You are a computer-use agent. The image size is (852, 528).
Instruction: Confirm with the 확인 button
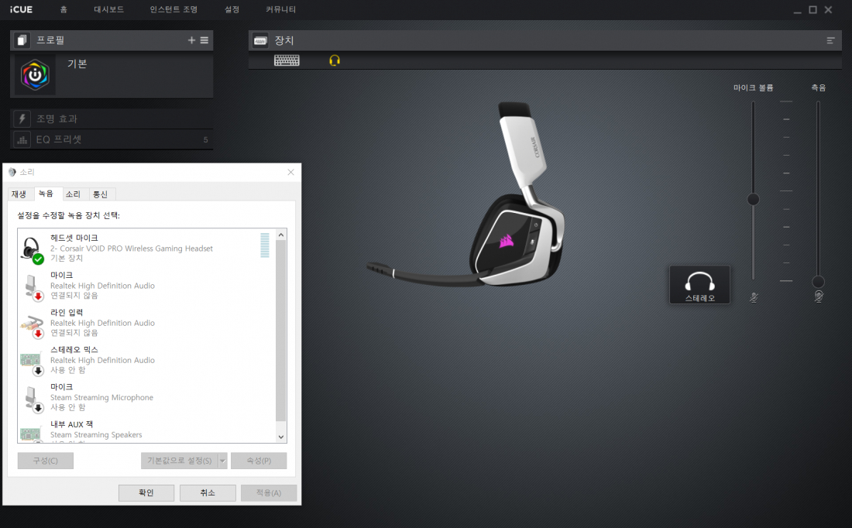(146, 492)
